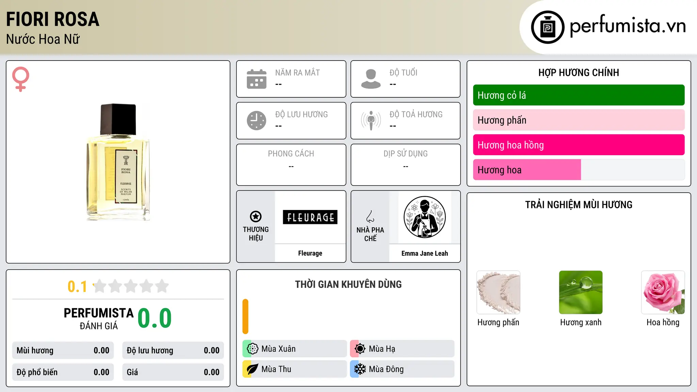Click the Dịp sử dụng card label
The width and height of the screenshot is (697, 392).
[405, 154]
